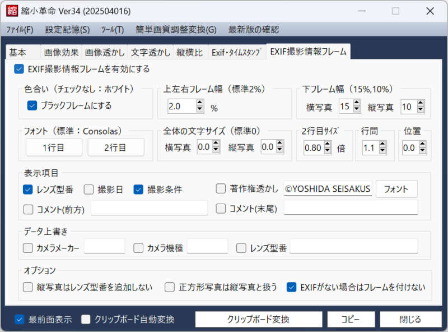Decrease 下フレーム幅 横写真 value down arrow
The height and width of the screenshot is (332, 448).
pyautogui.click(x=357, y=109)
